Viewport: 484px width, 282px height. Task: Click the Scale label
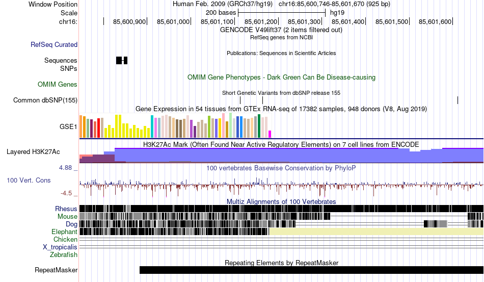(x=69, y=13)
